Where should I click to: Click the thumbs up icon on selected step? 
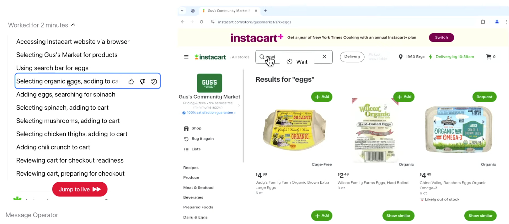point(131,82)
